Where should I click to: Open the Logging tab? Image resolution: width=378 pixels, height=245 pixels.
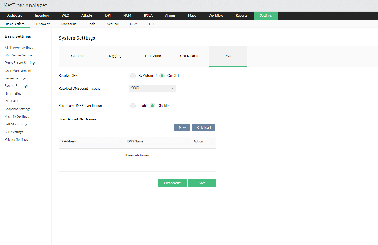115,56
